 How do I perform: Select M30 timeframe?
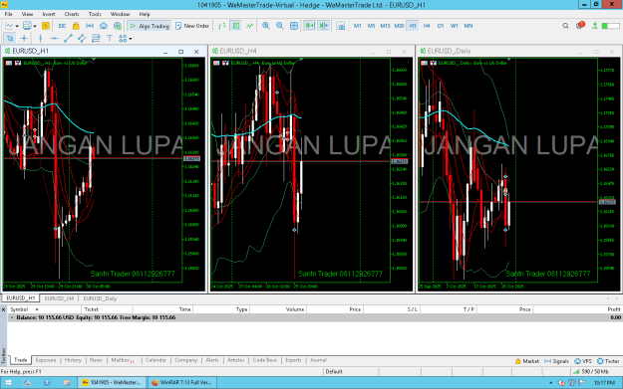[x=399, y=26]
